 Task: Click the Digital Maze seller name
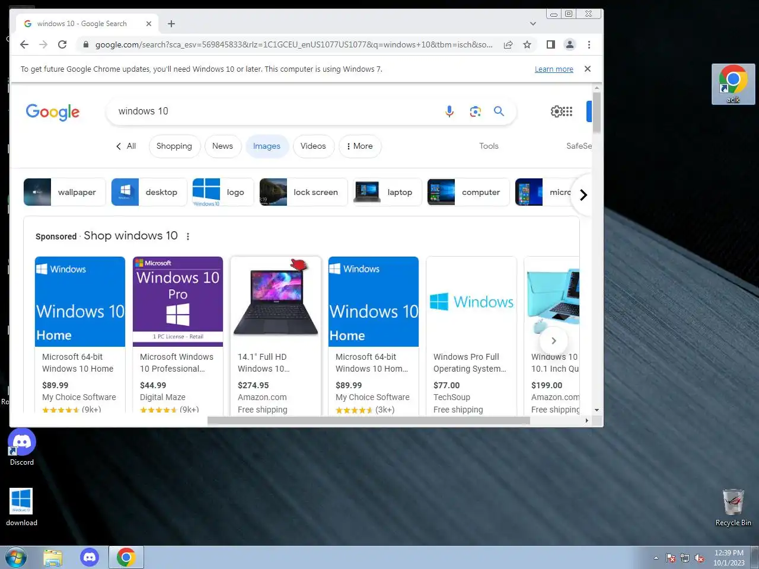point(162,397)
